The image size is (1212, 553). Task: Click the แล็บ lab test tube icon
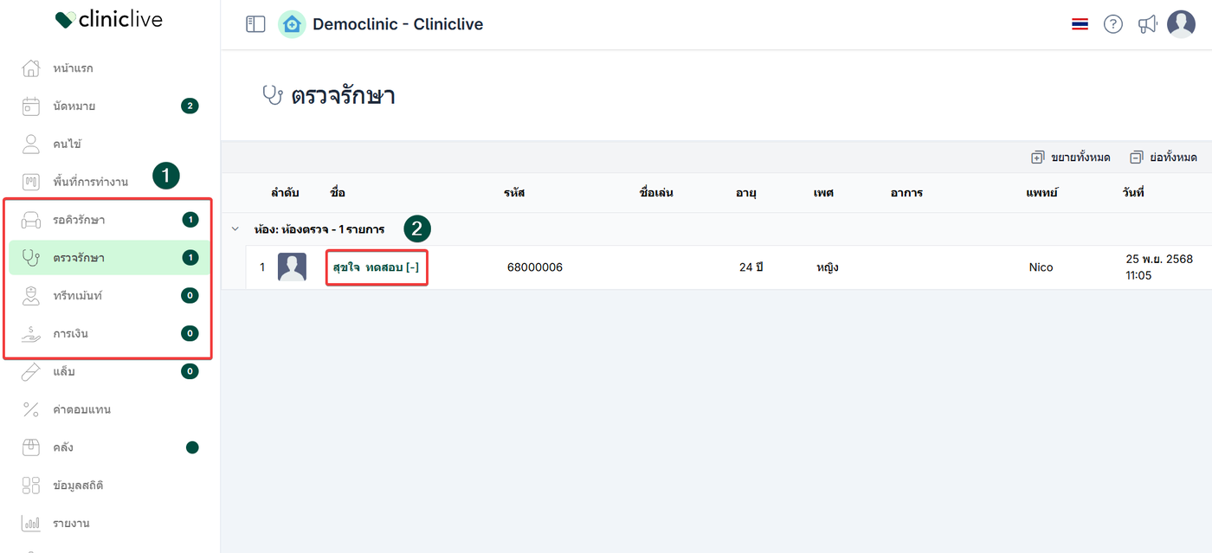click(31, 371)
